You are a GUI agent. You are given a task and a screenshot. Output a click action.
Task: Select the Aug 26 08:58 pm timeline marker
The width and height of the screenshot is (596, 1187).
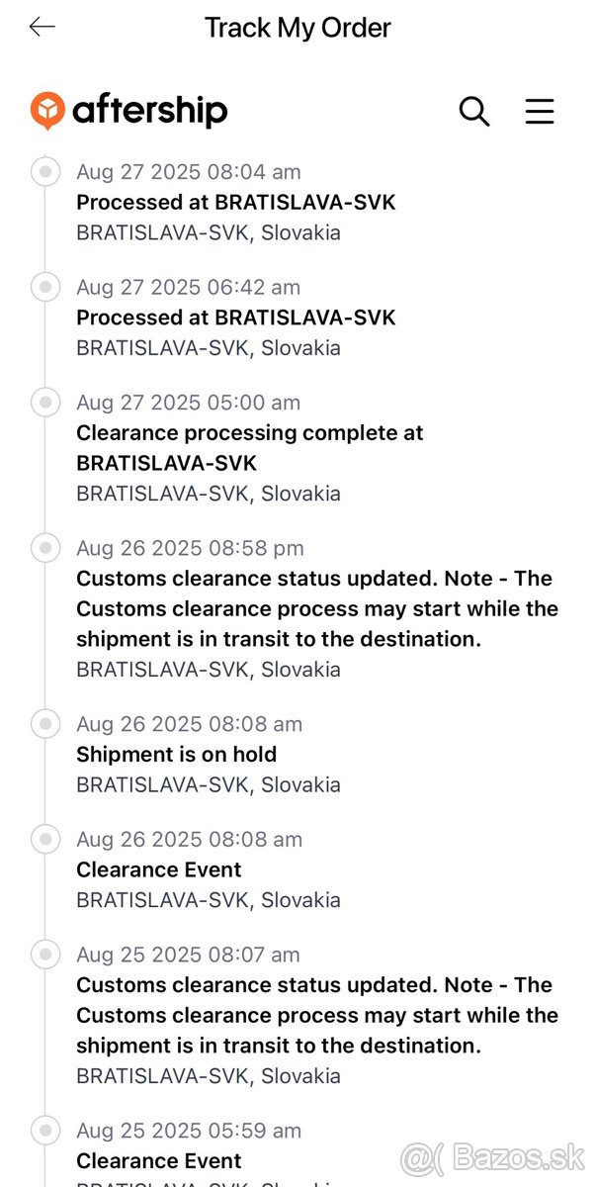point(44,548)
